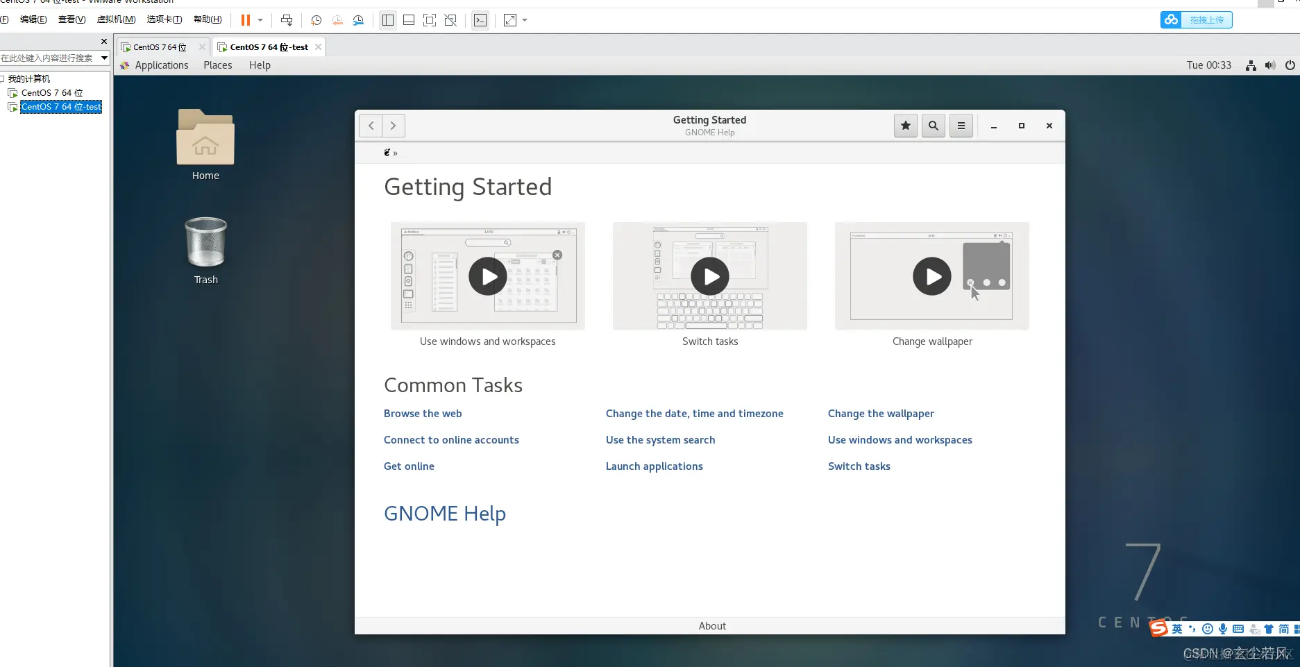This screenshot has width=1300, height=667.
Task: Open the 编辑(E) menu
Action: coord(33,19)
